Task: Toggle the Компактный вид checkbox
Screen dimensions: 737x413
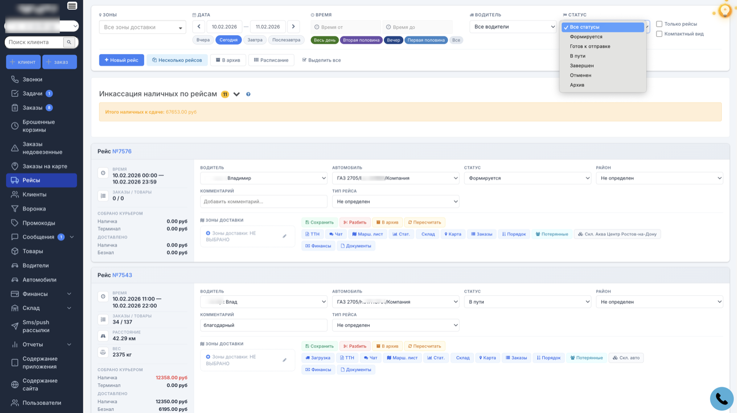Action: pos(659,34)
